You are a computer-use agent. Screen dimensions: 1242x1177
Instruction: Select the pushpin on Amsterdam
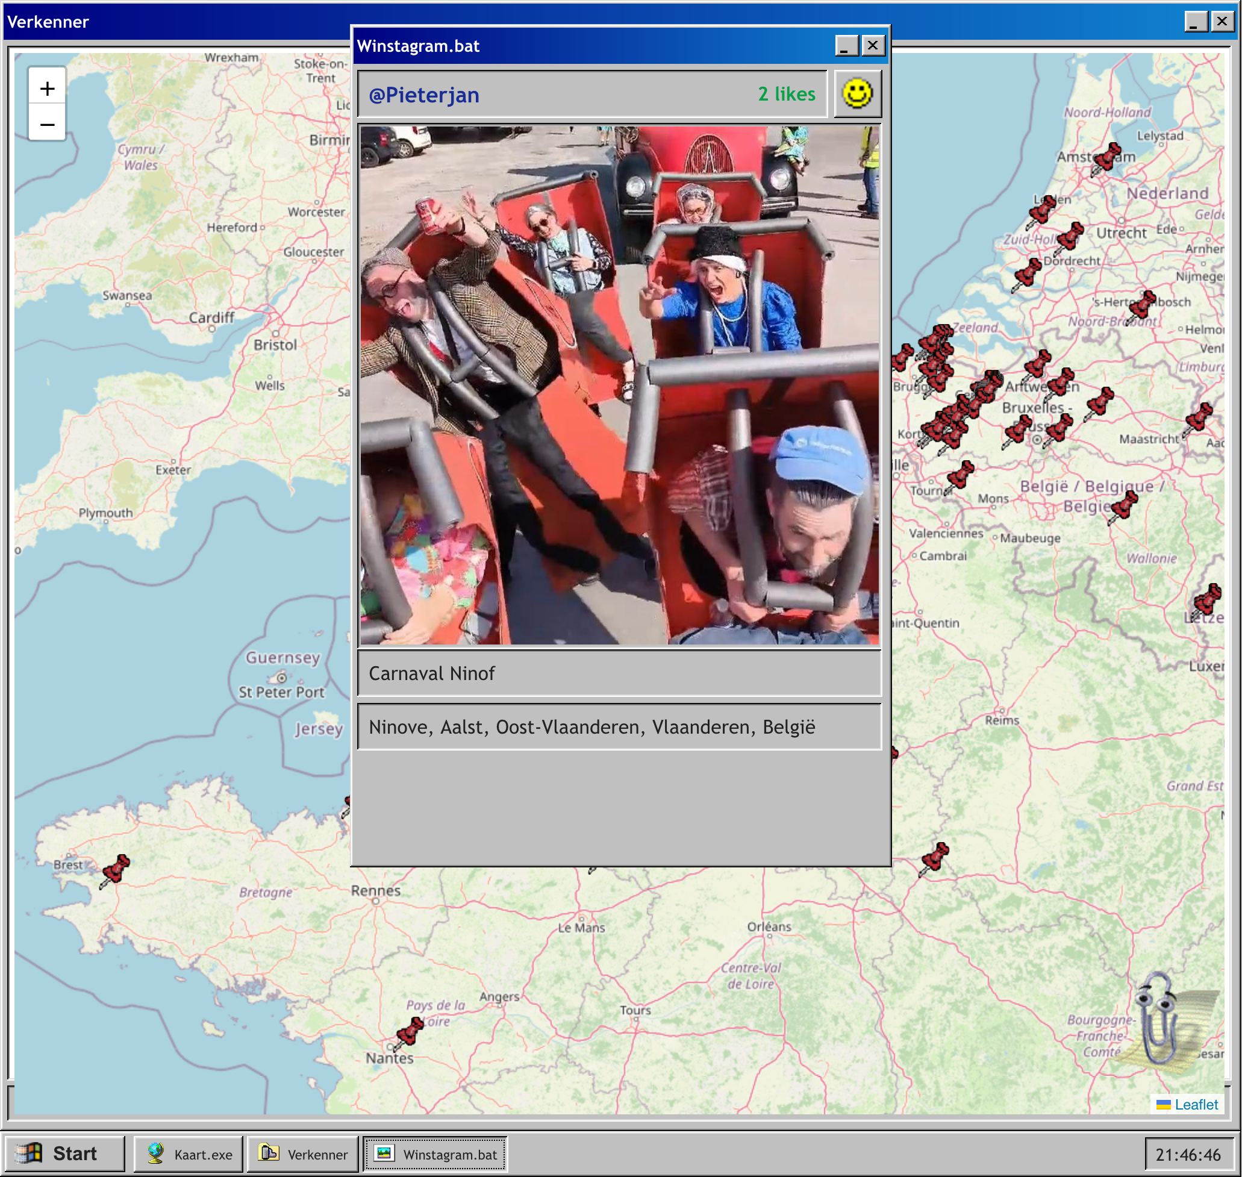click(1107, 157)
